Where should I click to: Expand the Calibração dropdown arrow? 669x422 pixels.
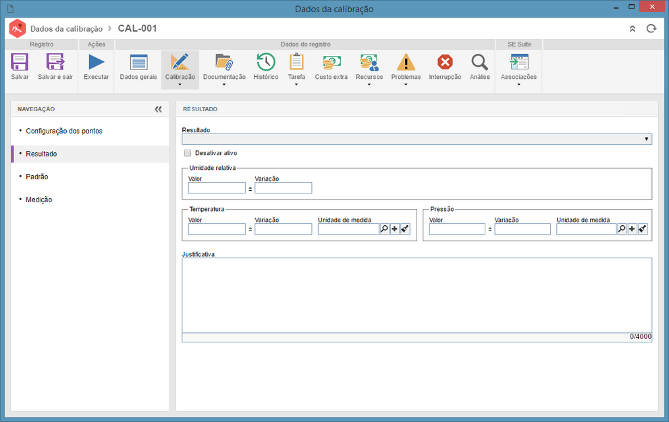[x=180, y=84]
